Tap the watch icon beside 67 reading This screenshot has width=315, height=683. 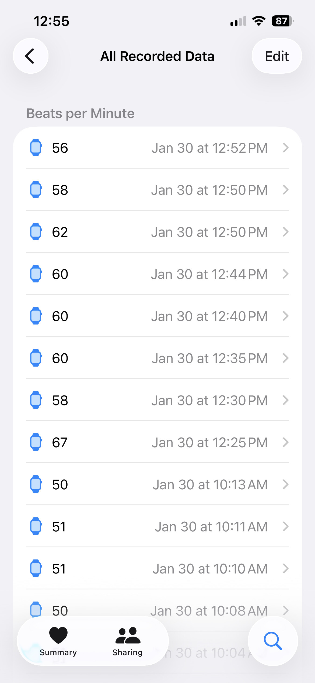(36, 442)
